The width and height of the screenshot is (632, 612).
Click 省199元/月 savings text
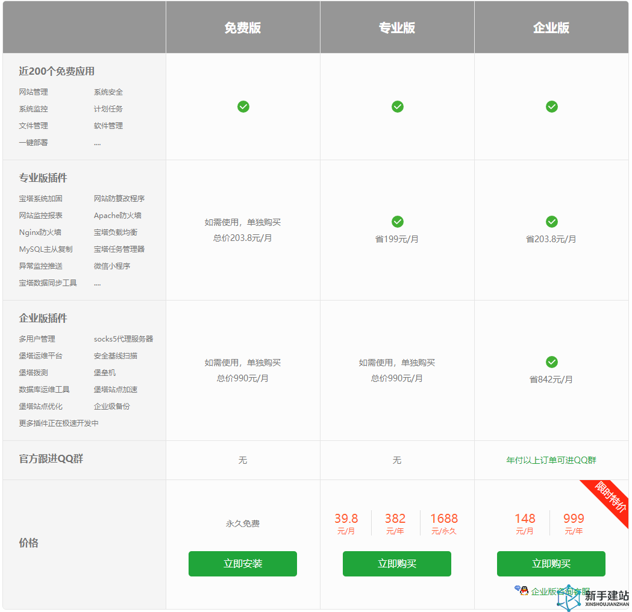[x=397, y=239]
